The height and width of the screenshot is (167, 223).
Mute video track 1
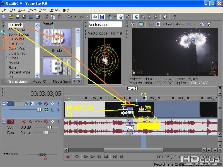[x=52, y=104]
